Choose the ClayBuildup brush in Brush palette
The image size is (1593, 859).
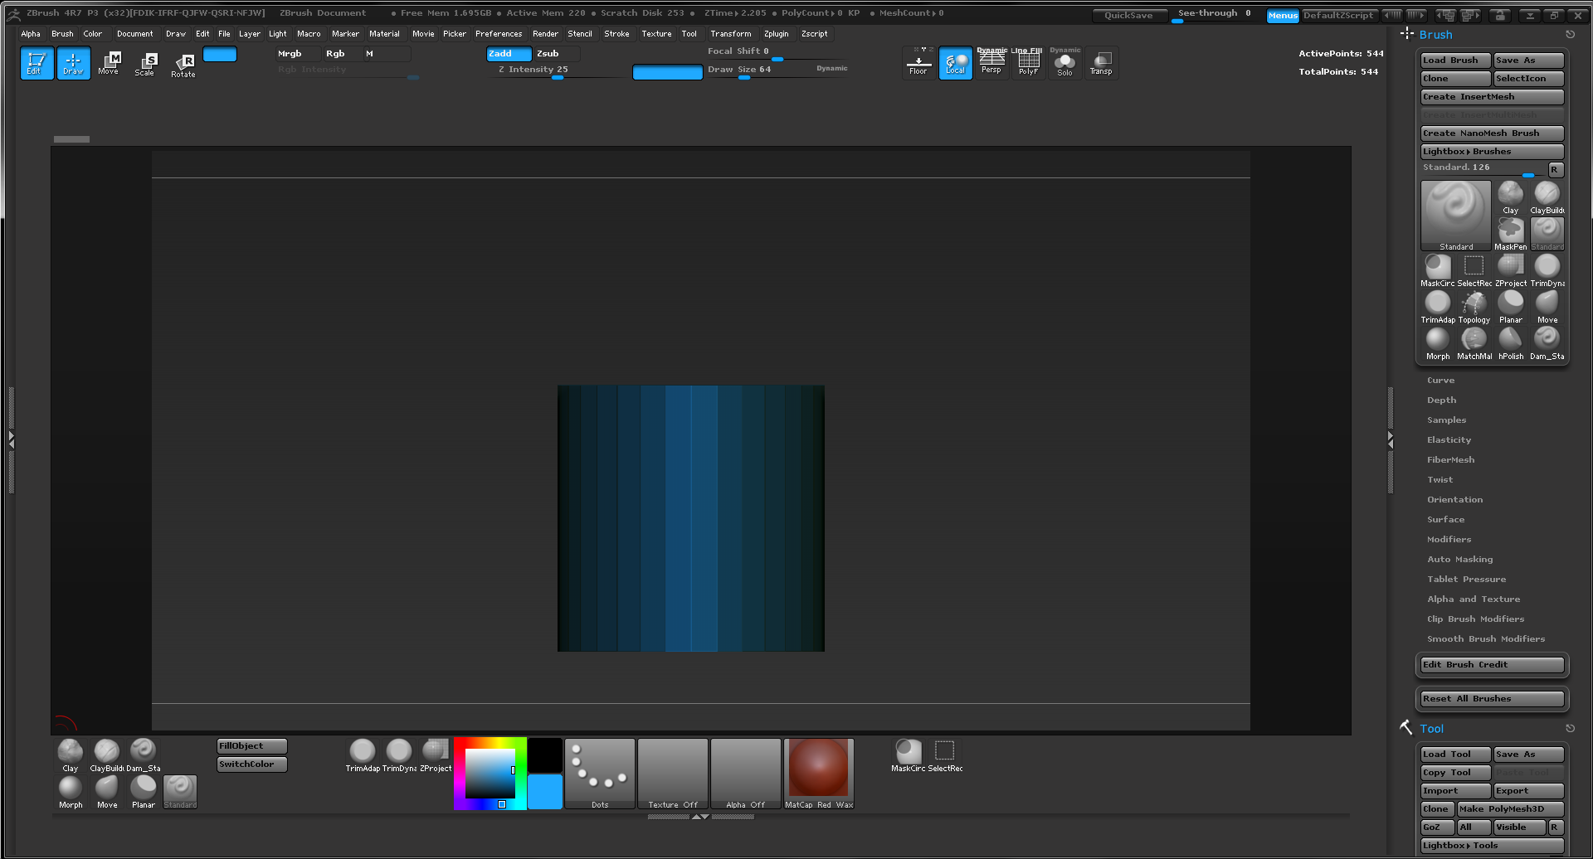pyautogui.click(x=1547, y=197)
